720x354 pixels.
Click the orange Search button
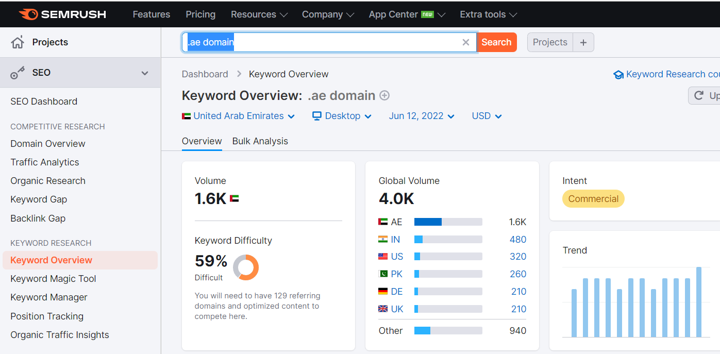(496, 42)
